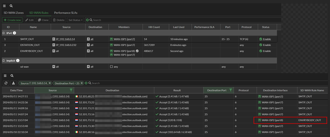Open the top hamburger menu icon

point(5,6)
